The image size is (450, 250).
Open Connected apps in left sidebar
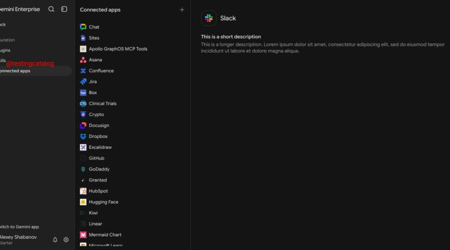(35, 71)
